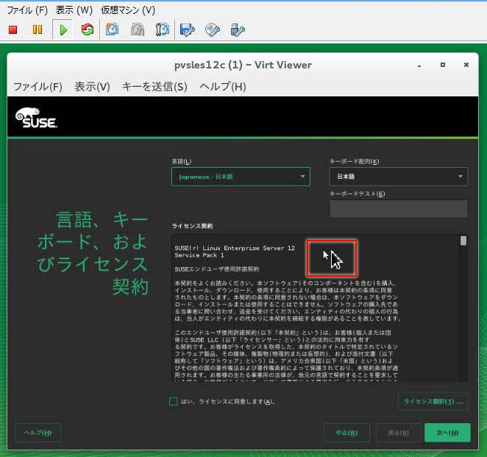The width and height of the screenshot is (487, 457).
Task: Click the SUSE logo
Action: click(x=36, y=118)
